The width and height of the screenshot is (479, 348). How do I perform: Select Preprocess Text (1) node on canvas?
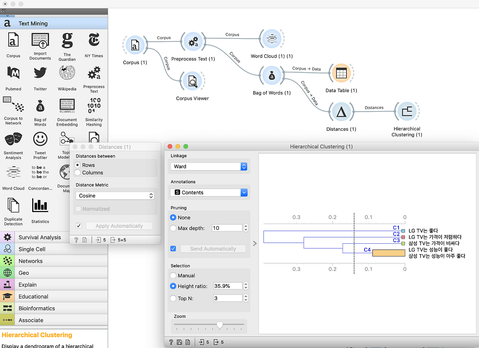tap(193, 41)
